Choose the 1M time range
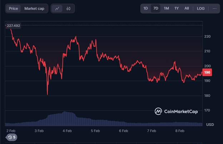This screenshot has height=144, width=223. point(166,9)
